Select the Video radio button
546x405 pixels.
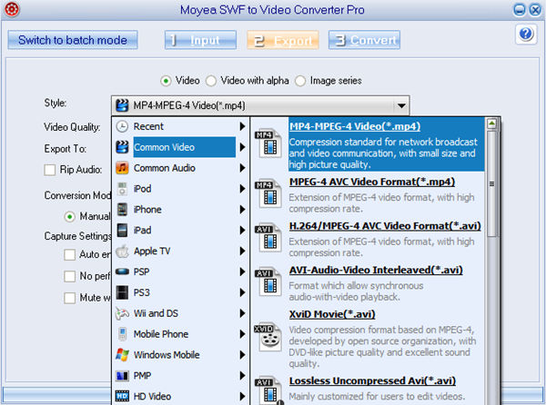[x=166, y=81]
